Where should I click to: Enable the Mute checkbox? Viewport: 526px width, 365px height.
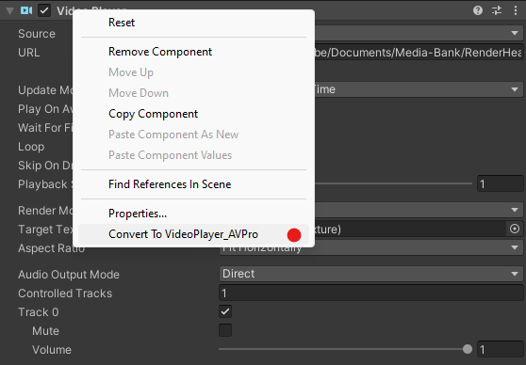click(x=225, y=330)
